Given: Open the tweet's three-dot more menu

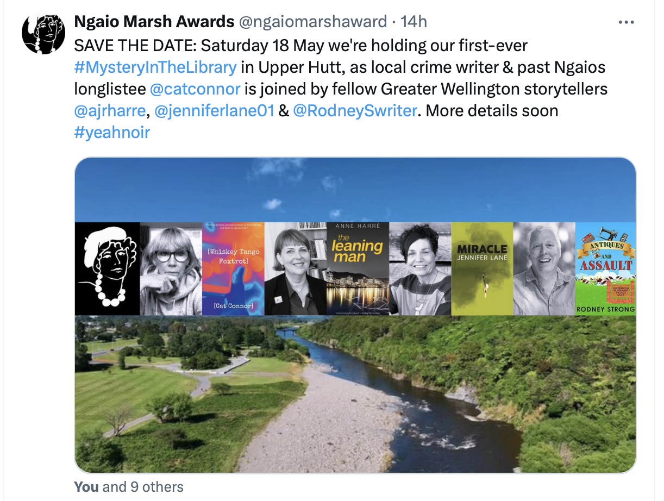Looking at the screenshot, I should tap(627, 22).
